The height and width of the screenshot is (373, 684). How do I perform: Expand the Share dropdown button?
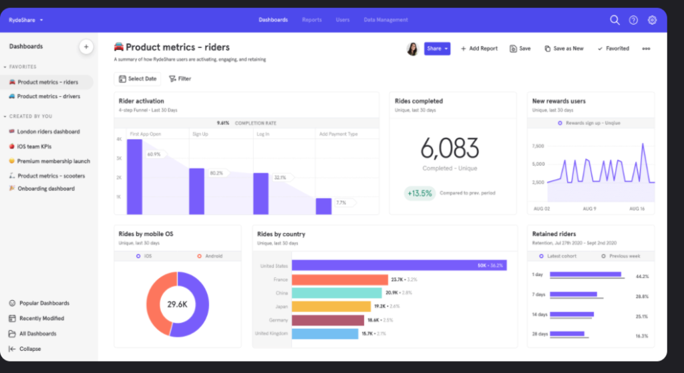tap(446, 49)
